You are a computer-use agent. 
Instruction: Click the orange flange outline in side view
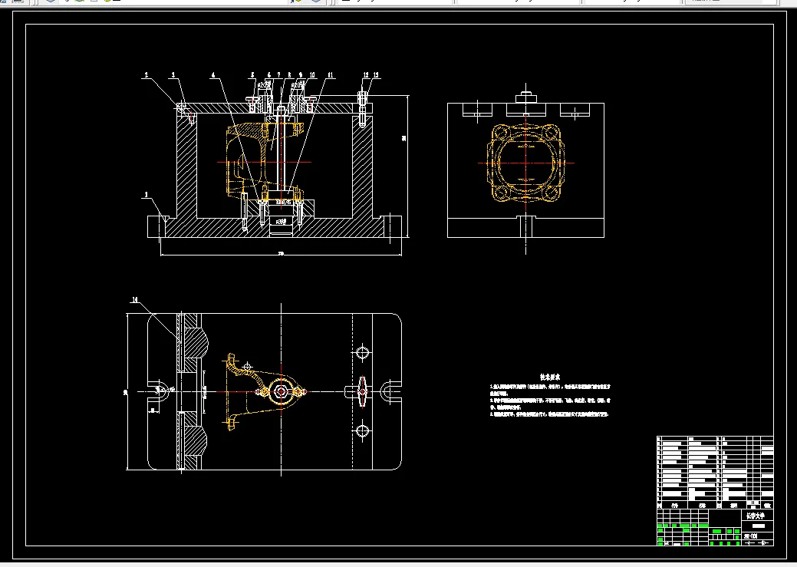[x=525, y=163]
